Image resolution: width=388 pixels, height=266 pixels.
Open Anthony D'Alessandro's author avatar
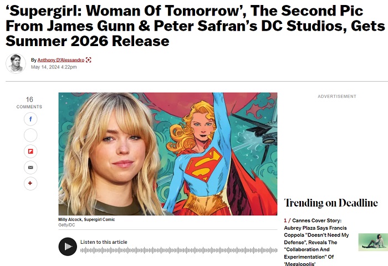point(16,63)
